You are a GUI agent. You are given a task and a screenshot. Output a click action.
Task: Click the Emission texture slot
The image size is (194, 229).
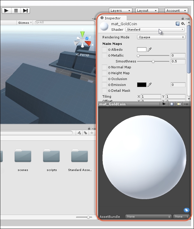pyautogui.click(x=104, y=85)
